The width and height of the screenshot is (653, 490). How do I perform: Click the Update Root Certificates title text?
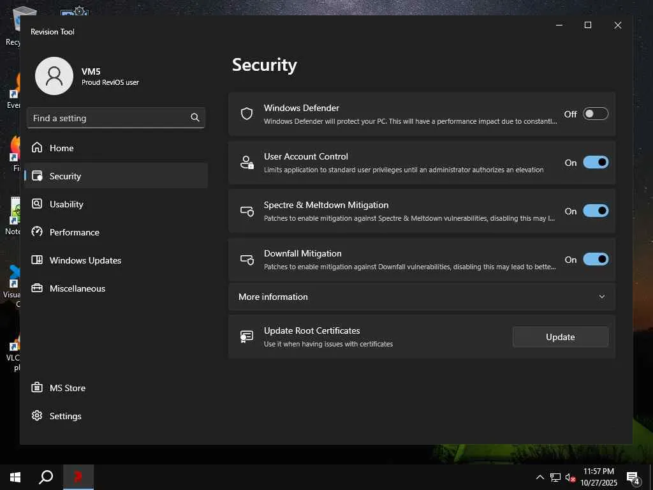pos(312,330)
